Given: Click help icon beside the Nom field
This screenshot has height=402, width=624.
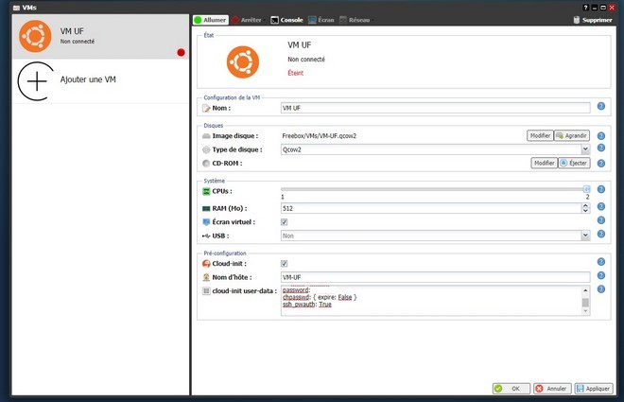Looking at the screenshot, I should click(x=601, y=108).
